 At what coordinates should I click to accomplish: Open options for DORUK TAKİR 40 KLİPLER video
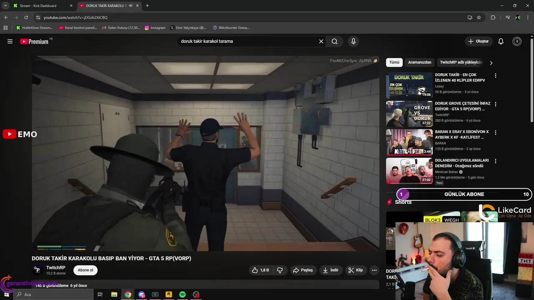point(496,75)
